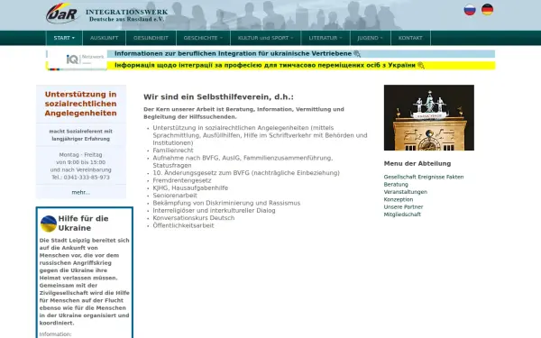This screenshot has width=541, height=338.
Task: Click phone number 'Tel.: 0341-333-85-973'
Action: 81,178
